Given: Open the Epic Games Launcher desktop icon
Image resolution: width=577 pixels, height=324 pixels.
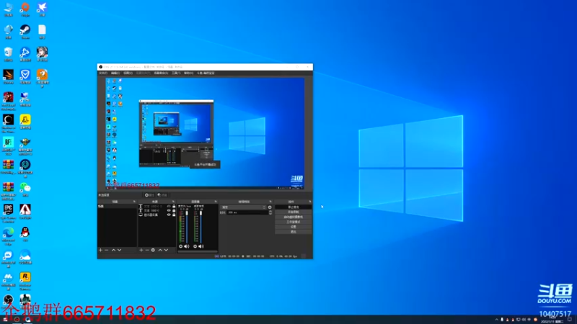Looking at the screenshot, I should (8, 213).
